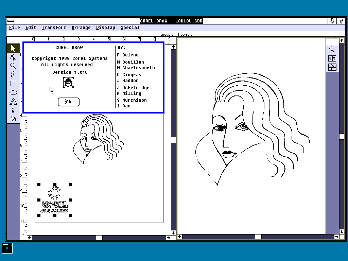Click preview window horizontal scrollbar thumb

[258, 237]
